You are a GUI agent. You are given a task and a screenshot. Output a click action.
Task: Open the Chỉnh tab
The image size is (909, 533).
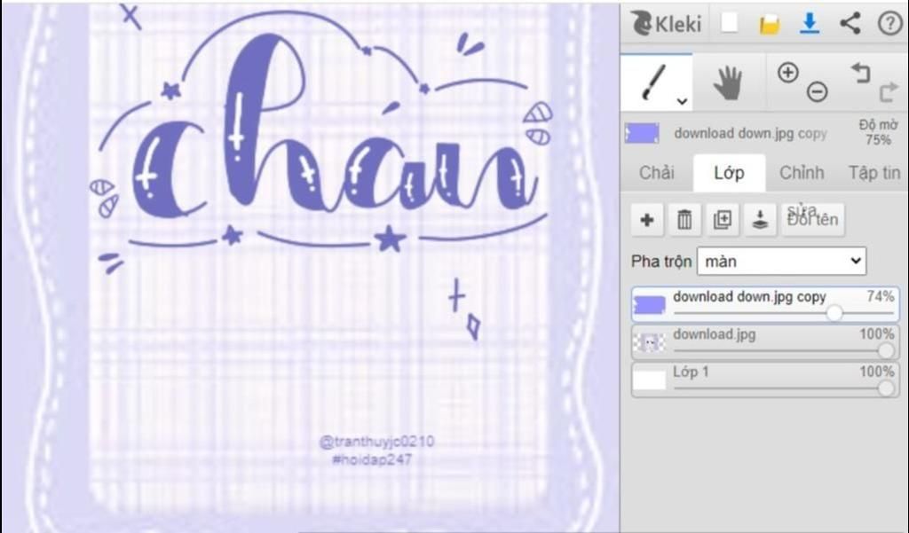tap(802, 173)
